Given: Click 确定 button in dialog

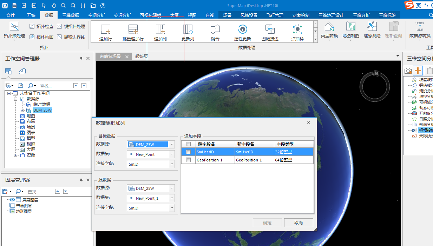Looking at the screenshot, I should pos(267,222).
